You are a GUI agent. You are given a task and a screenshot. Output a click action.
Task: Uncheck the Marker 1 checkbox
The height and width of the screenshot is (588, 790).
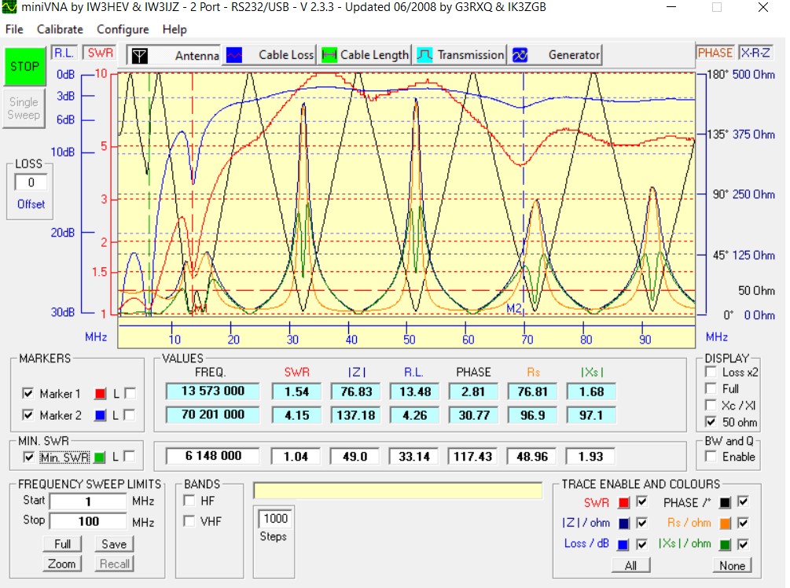(x=28, y=394)
